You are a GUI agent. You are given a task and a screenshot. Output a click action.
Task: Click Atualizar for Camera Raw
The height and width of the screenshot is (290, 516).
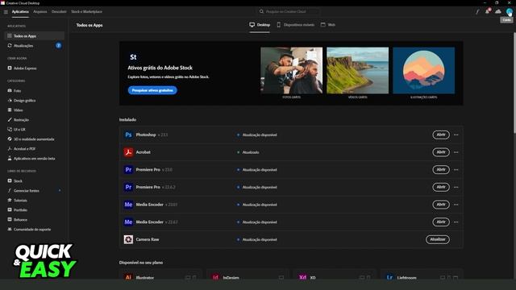coord(438,239)
